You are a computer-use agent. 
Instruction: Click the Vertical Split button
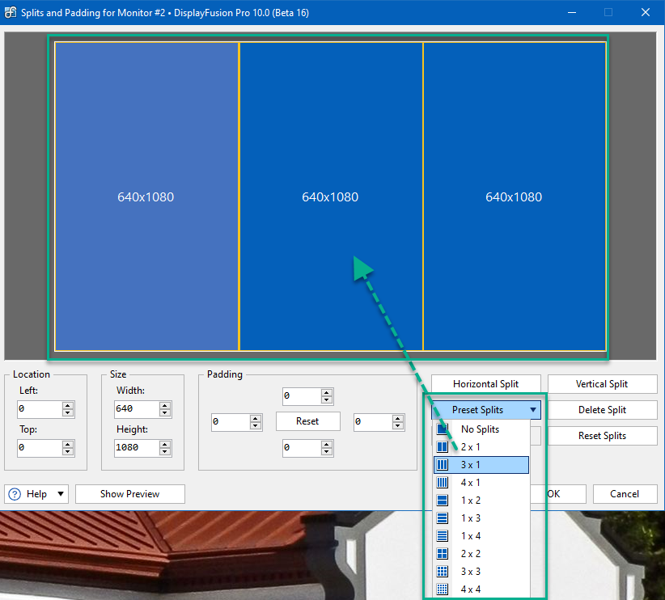click(602, 384)
